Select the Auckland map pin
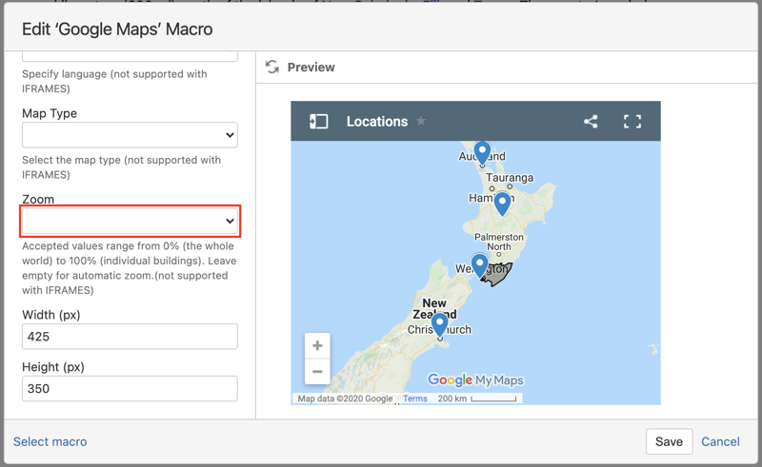Screen dimensions: 762x467 pyautogui.click(x=482, y=152)
